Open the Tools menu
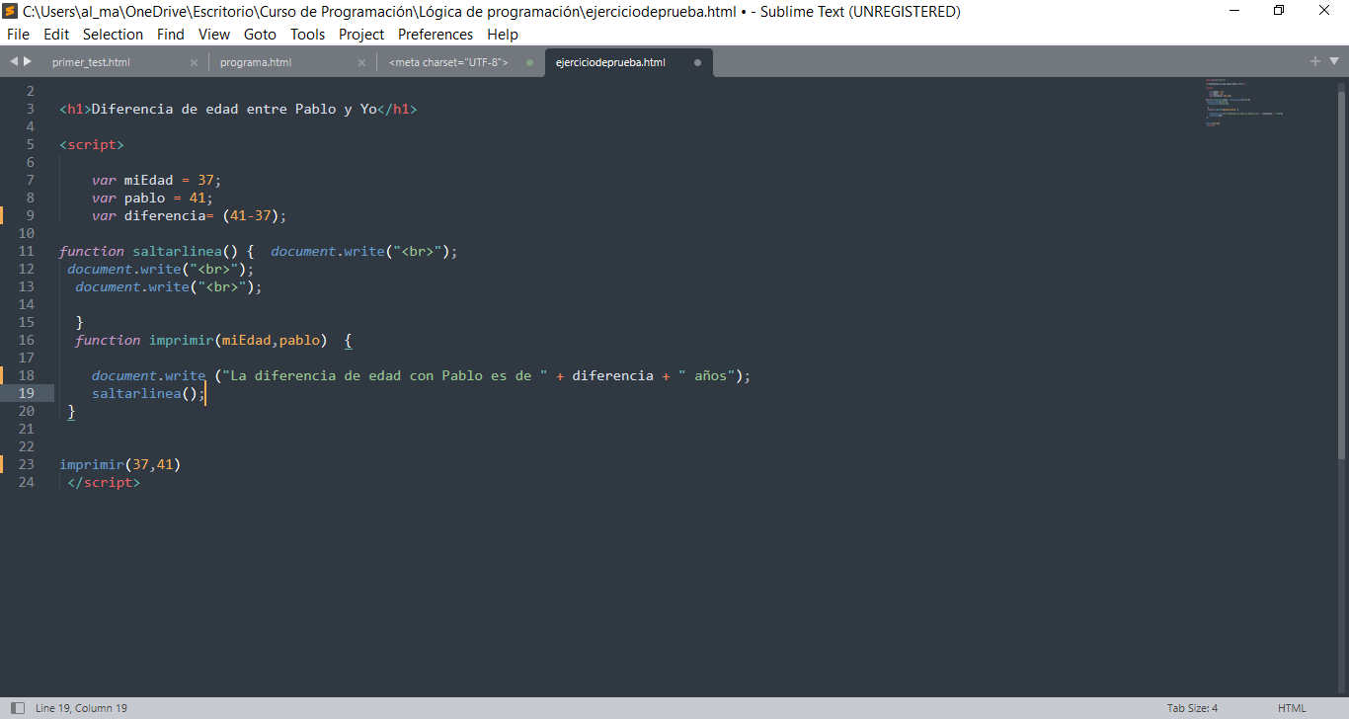The height and width of the screenshot is (719, 1349). [307, 34]
